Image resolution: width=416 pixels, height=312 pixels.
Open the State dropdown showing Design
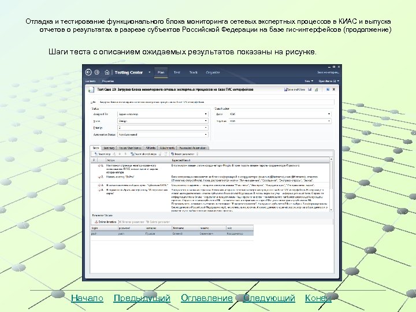click(162, 121)
